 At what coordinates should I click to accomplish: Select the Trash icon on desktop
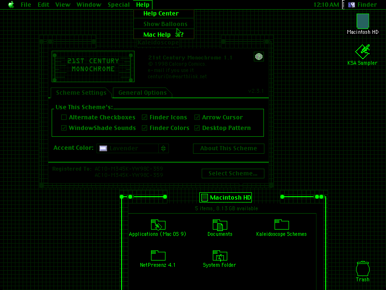[x=363, y=269]
